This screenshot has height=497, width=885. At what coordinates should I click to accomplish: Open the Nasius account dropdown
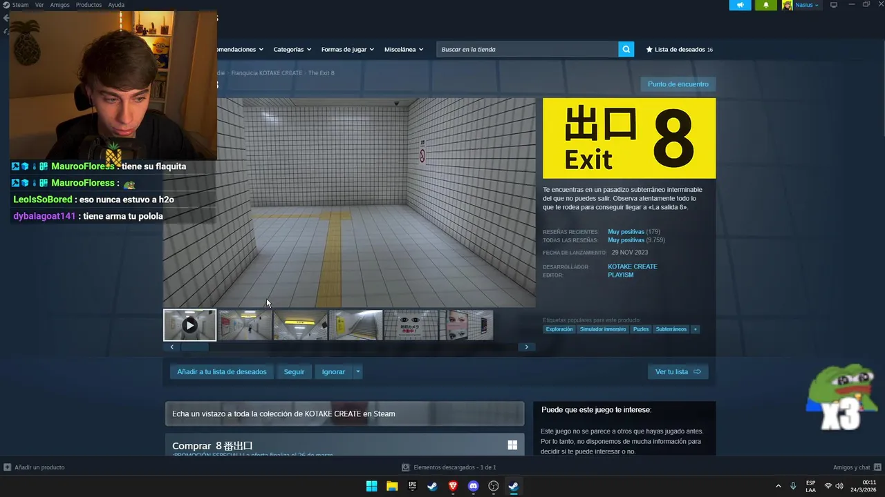click(806, 5)
